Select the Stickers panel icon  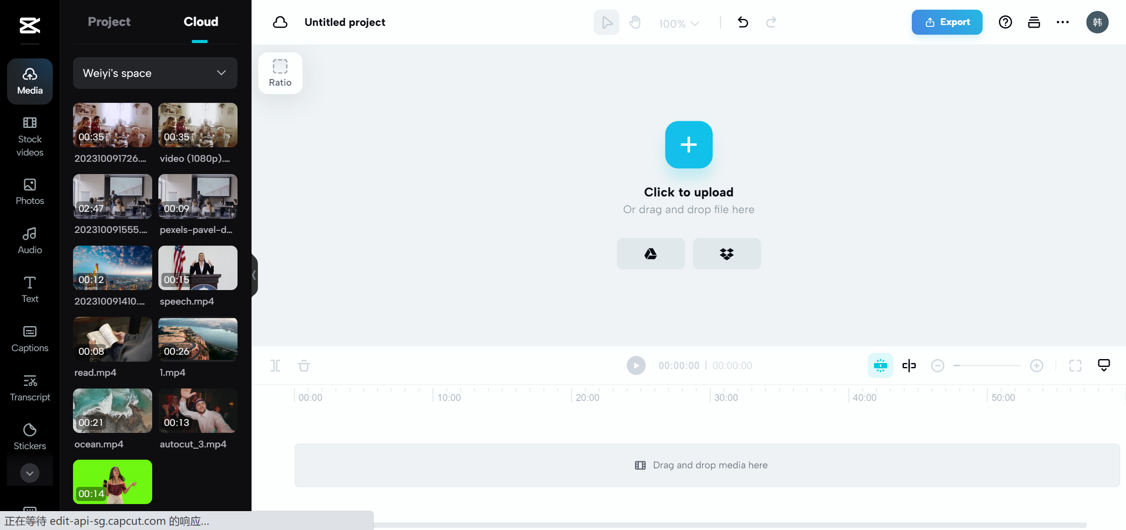point(29,436)
